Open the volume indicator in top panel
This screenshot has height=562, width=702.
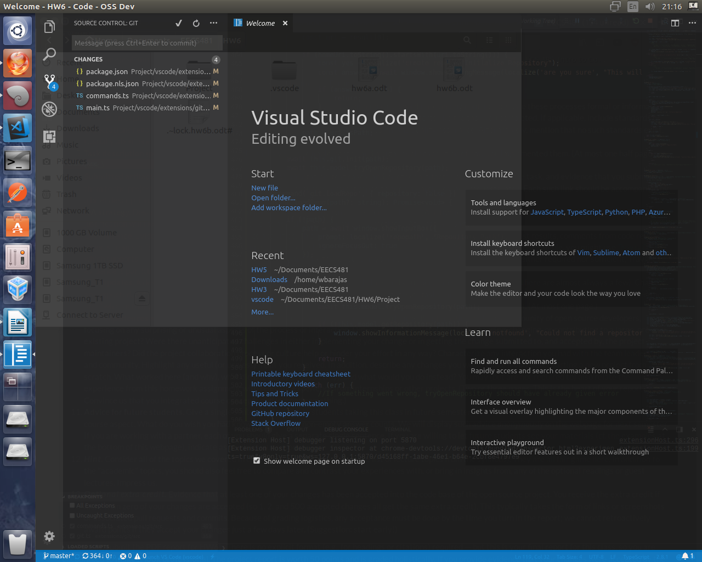650,7
